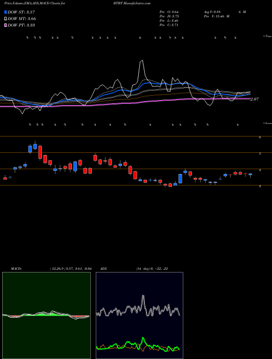Click inside the dark blue ADX chart panel
This screenshot has height=359, width=272.
click(139, 315)
